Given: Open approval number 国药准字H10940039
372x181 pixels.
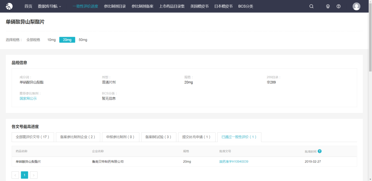Looking at the screenshot, I should pos(234,162).
